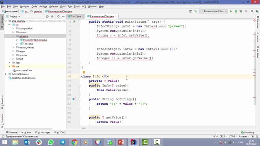This screenshot has width=260, height=146.
Task: Select the scanner folder
Action: (x=23, y=55)
